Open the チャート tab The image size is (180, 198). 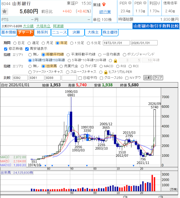(x=25, y=33)
